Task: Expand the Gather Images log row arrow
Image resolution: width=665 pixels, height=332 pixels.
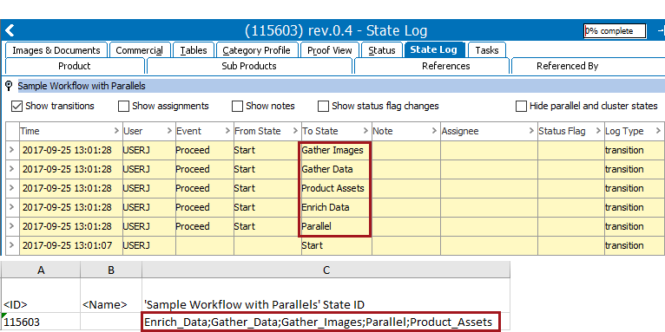Action: pyautogui.click(x=12, y=150)
